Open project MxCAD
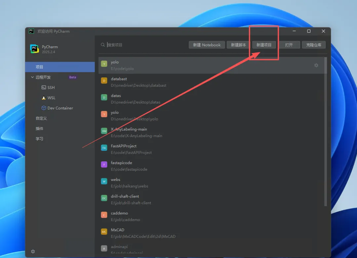The height and width of the screenshot is (258, 357). [211, 233]
